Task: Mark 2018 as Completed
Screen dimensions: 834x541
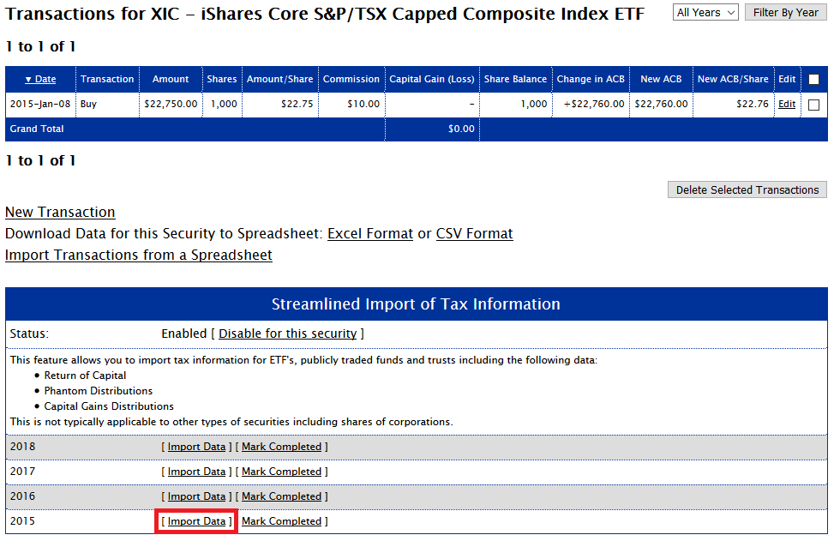Action: pyautogui.click(x=282, y=447)
